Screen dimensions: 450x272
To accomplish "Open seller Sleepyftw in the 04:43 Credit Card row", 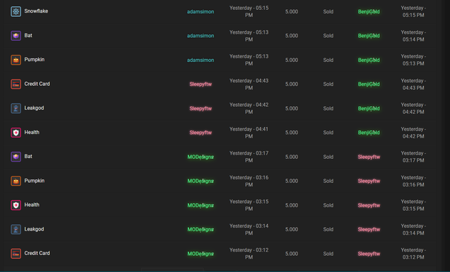I will coord(200,84).
